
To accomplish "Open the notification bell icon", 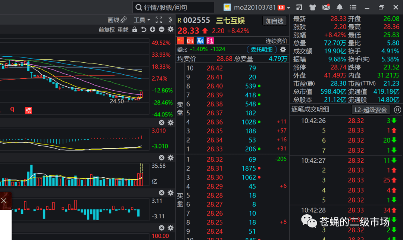I will (x=340, y=7).
